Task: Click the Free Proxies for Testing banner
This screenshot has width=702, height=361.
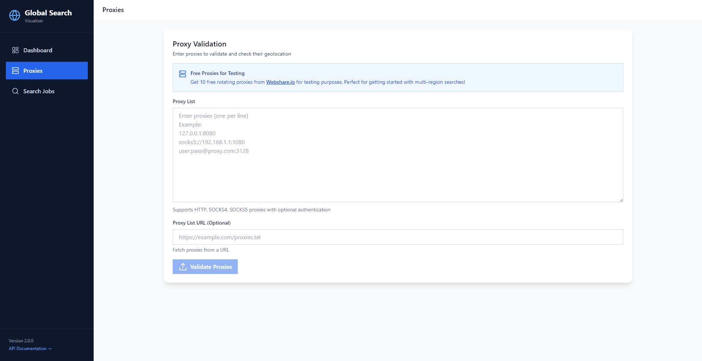Action: pyautogui.click(x=398, y=78)
